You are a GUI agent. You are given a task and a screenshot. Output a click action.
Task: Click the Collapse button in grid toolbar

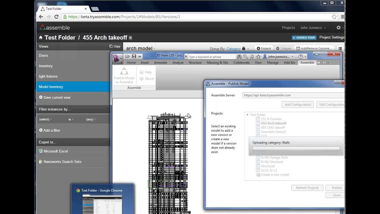coord(284,48)
